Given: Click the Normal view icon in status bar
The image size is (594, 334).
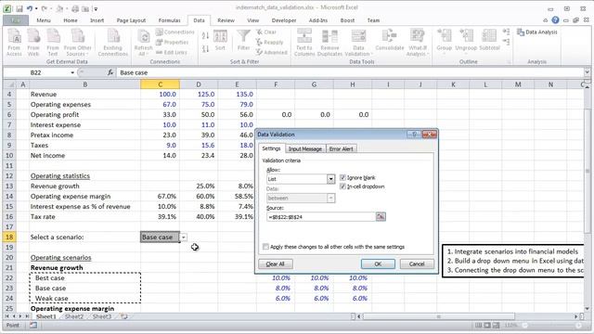Looking at the screenshot, I should pyautogui.click(x=479, y=326).
